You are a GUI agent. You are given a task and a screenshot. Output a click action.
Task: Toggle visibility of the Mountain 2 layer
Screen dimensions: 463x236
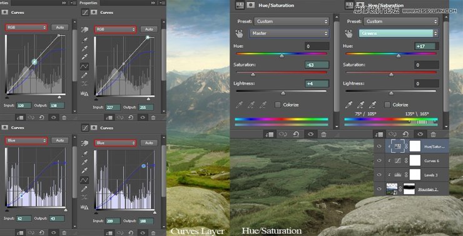point(379,189)
